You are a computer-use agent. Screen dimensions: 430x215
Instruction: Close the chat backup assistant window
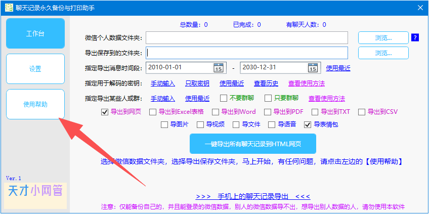click(419, 8)
